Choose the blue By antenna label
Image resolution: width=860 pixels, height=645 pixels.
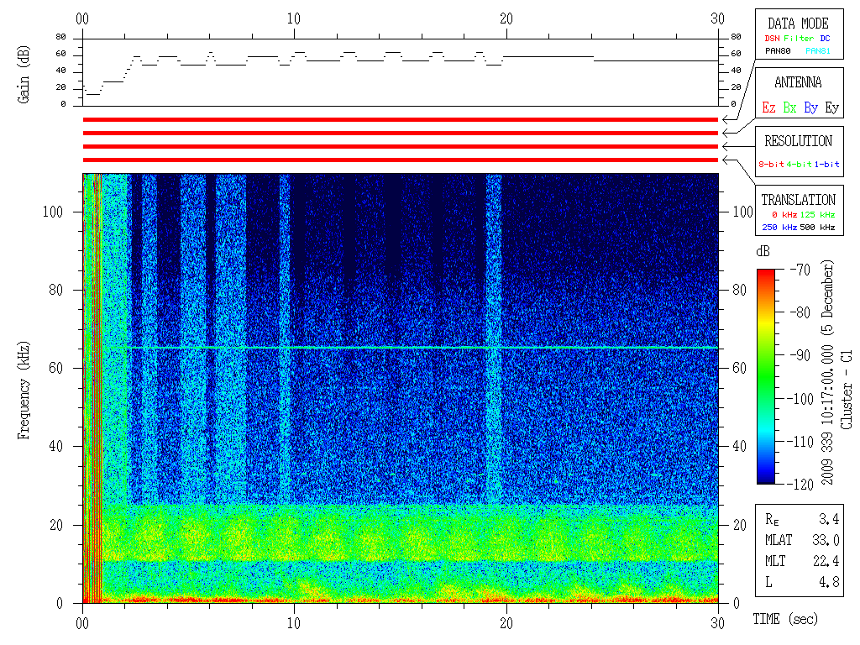tap(810, 108)
